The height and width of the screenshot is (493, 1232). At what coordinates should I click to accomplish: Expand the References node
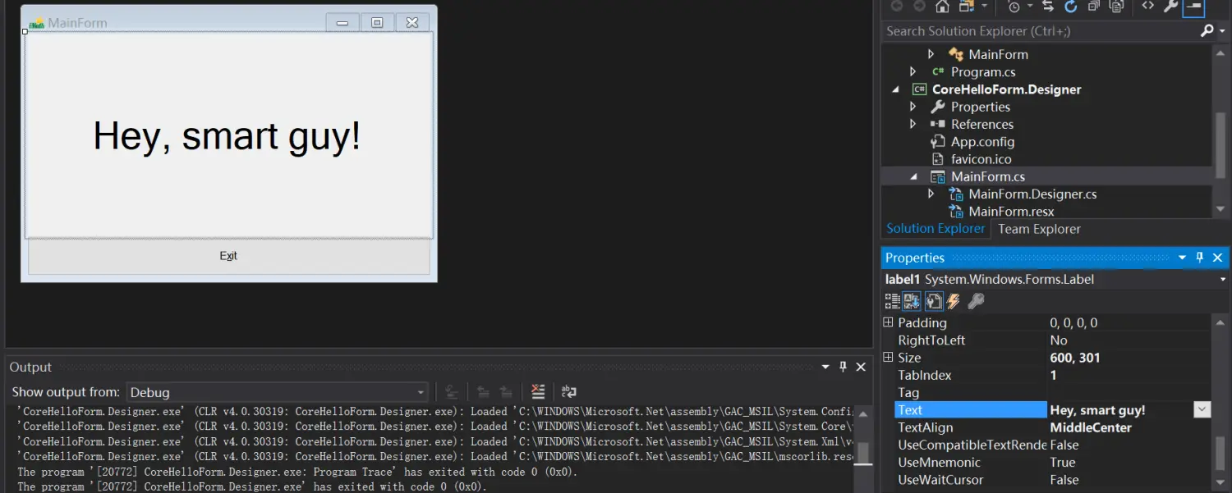point(913,124)
